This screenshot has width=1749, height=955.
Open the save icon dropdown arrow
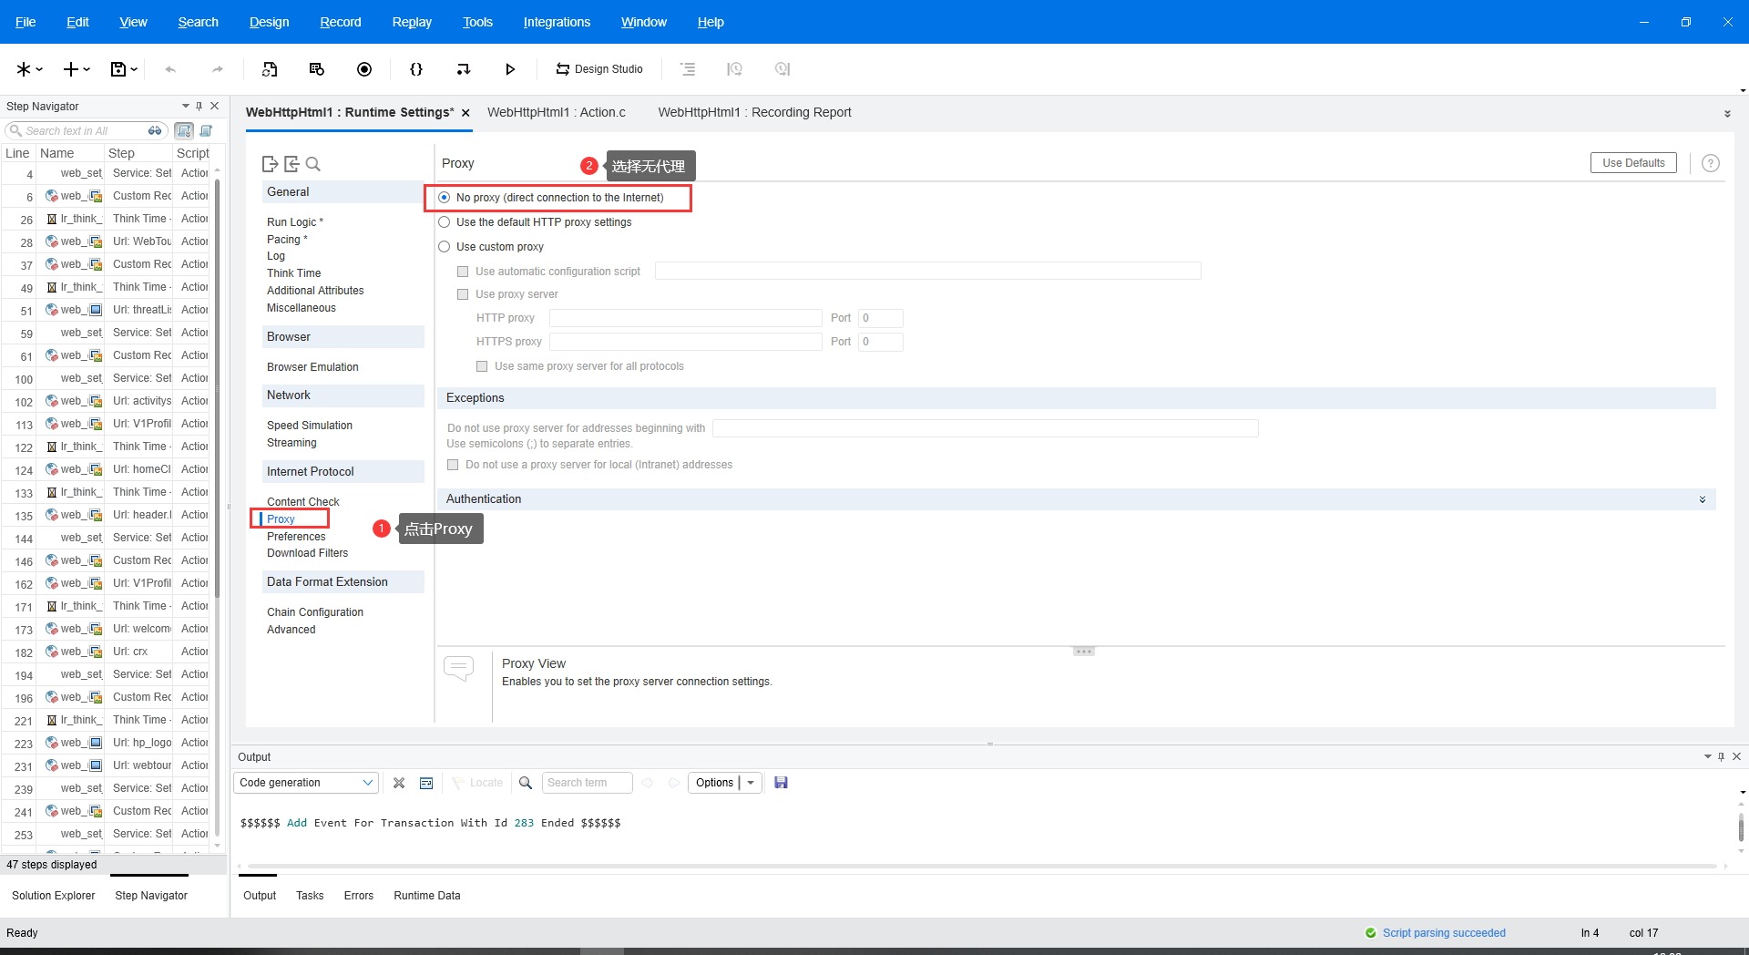[134, 69]
